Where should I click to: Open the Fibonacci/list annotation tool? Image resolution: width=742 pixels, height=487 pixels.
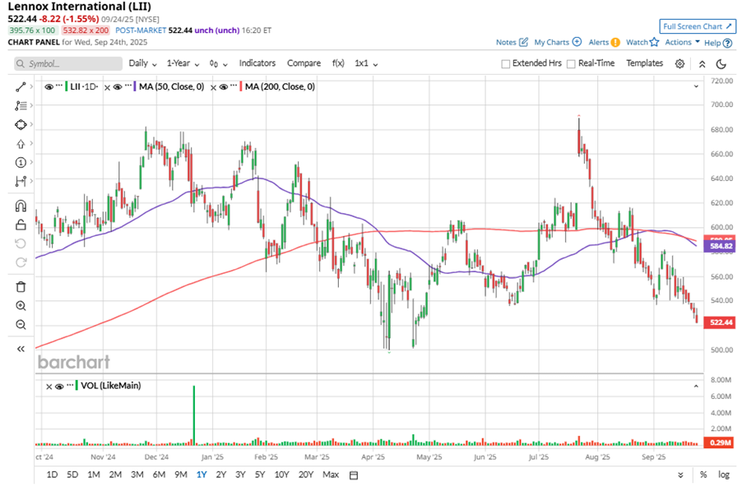coord(21,105)
